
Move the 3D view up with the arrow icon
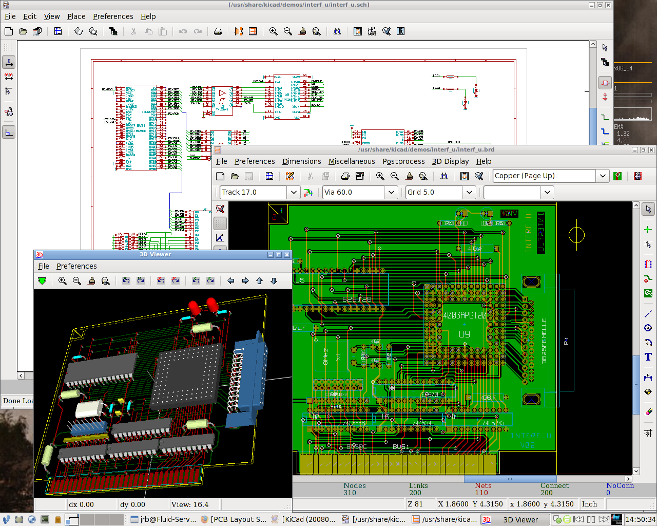click(260, 281)
